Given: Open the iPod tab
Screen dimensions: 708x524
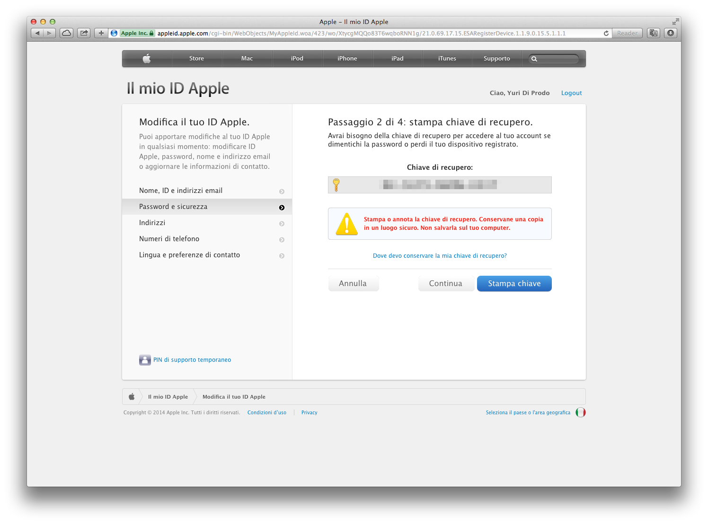Looking at the screenshot, I should [297, 59].
